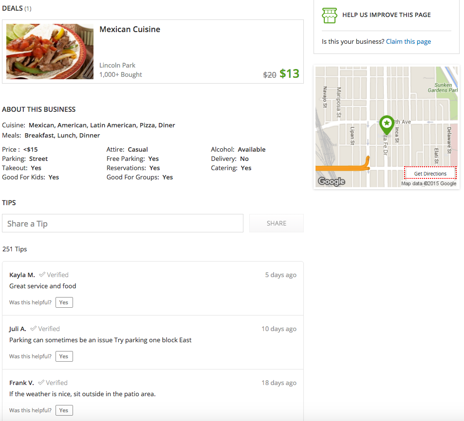Image resolution: width=464 pixels, height=421 pixels.
Task: Click Get Directions on the map
Action: pyautogui.click(x=430, y=174)
